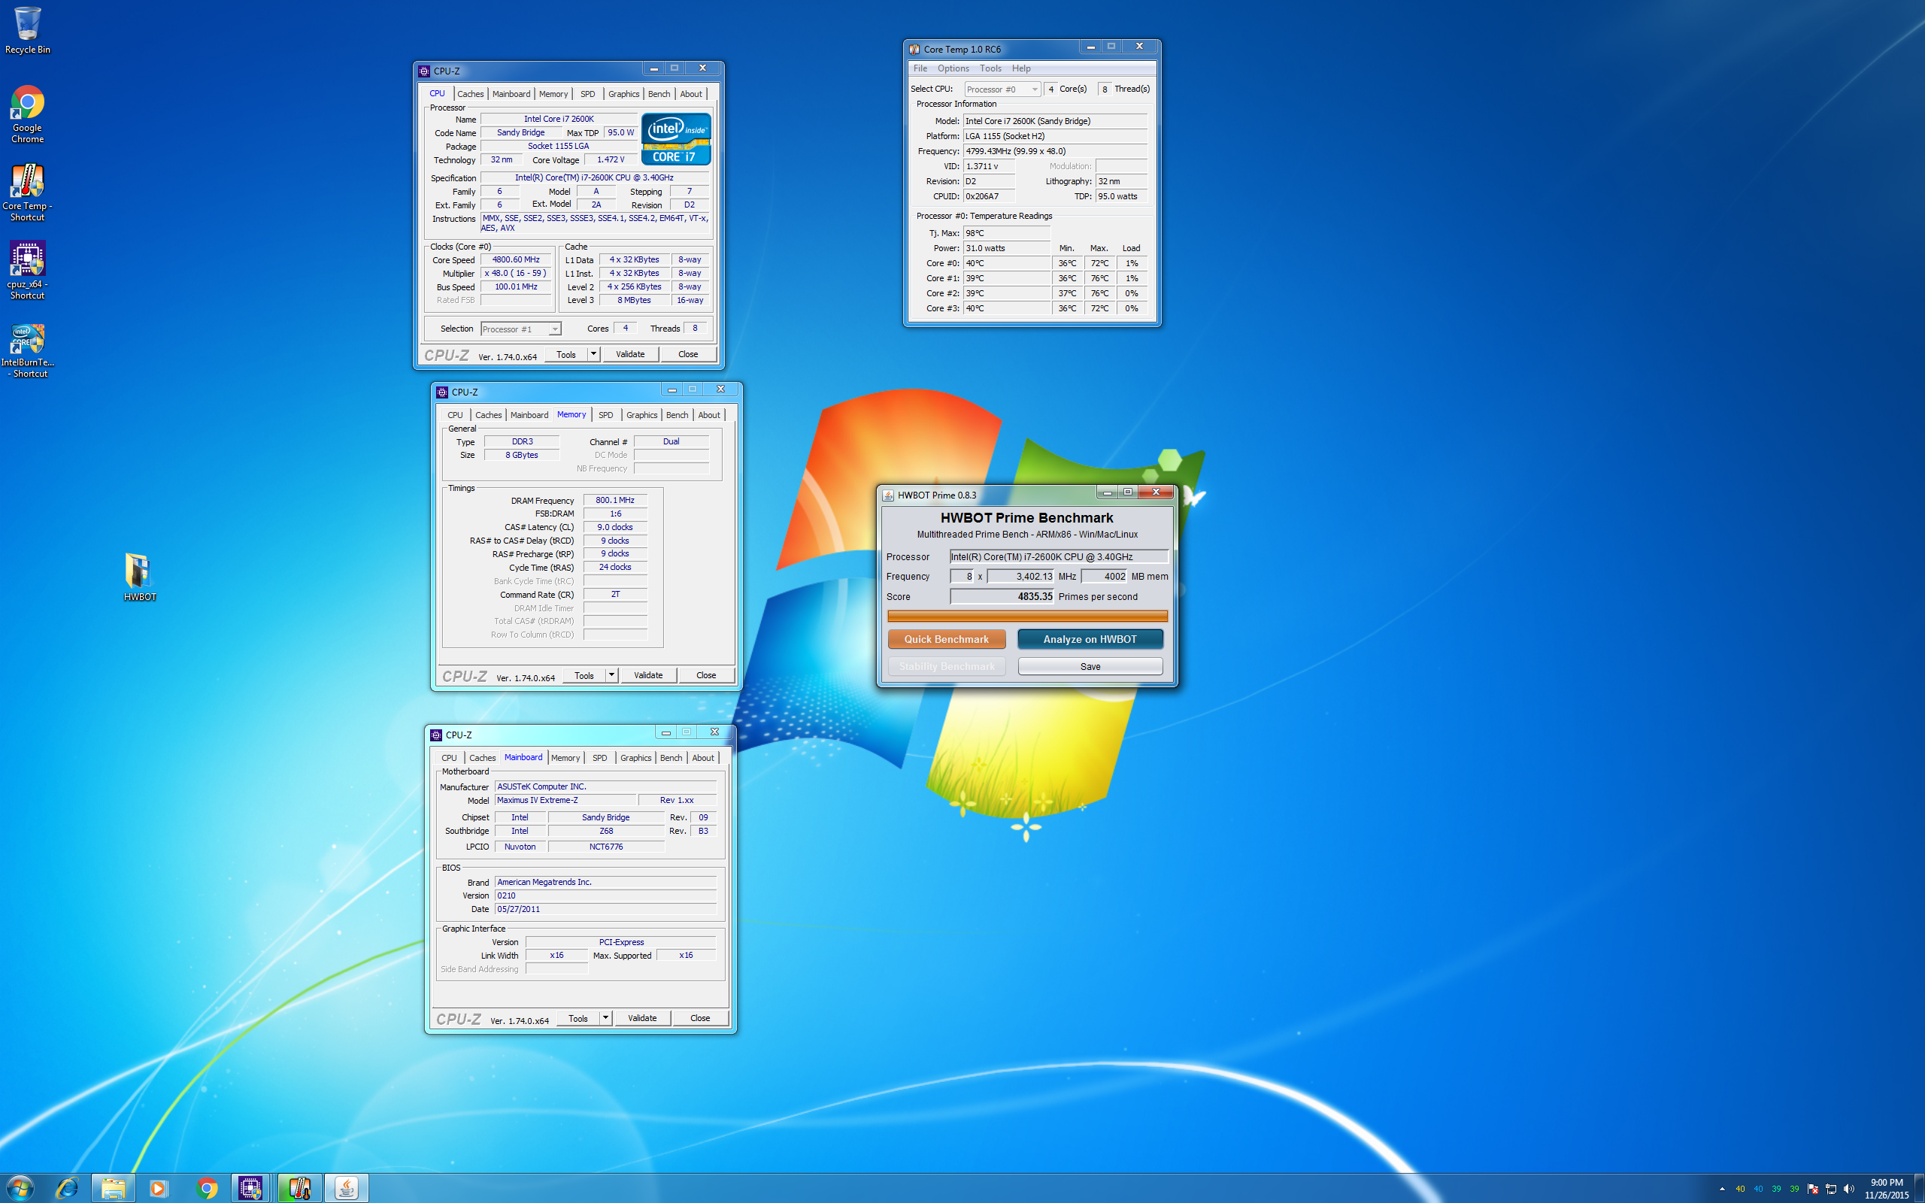Switch to CPU-Z via its taskbar icon
Viewport: 1925px width, 1203px height.
tap(251, 1189)
